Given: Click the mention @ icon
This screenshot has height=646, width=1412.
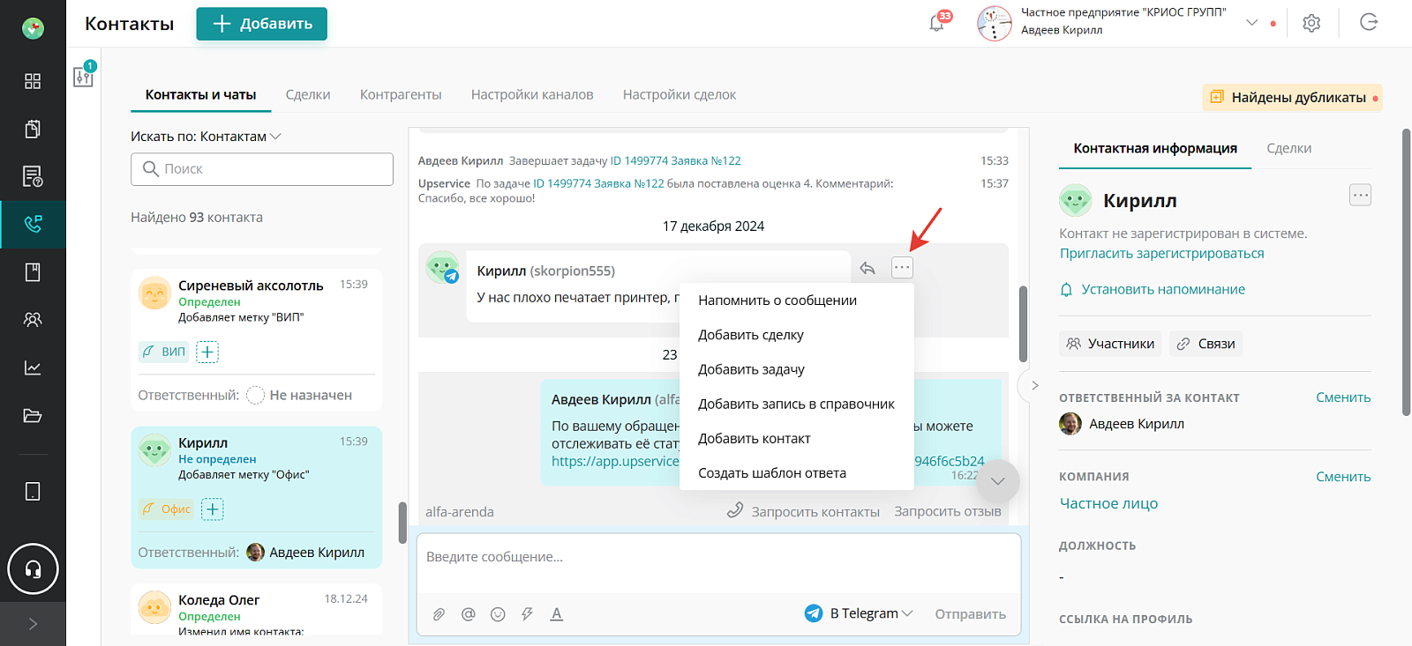Looking at the screenshot, I should pyautogui.click(x=469, y=614).
